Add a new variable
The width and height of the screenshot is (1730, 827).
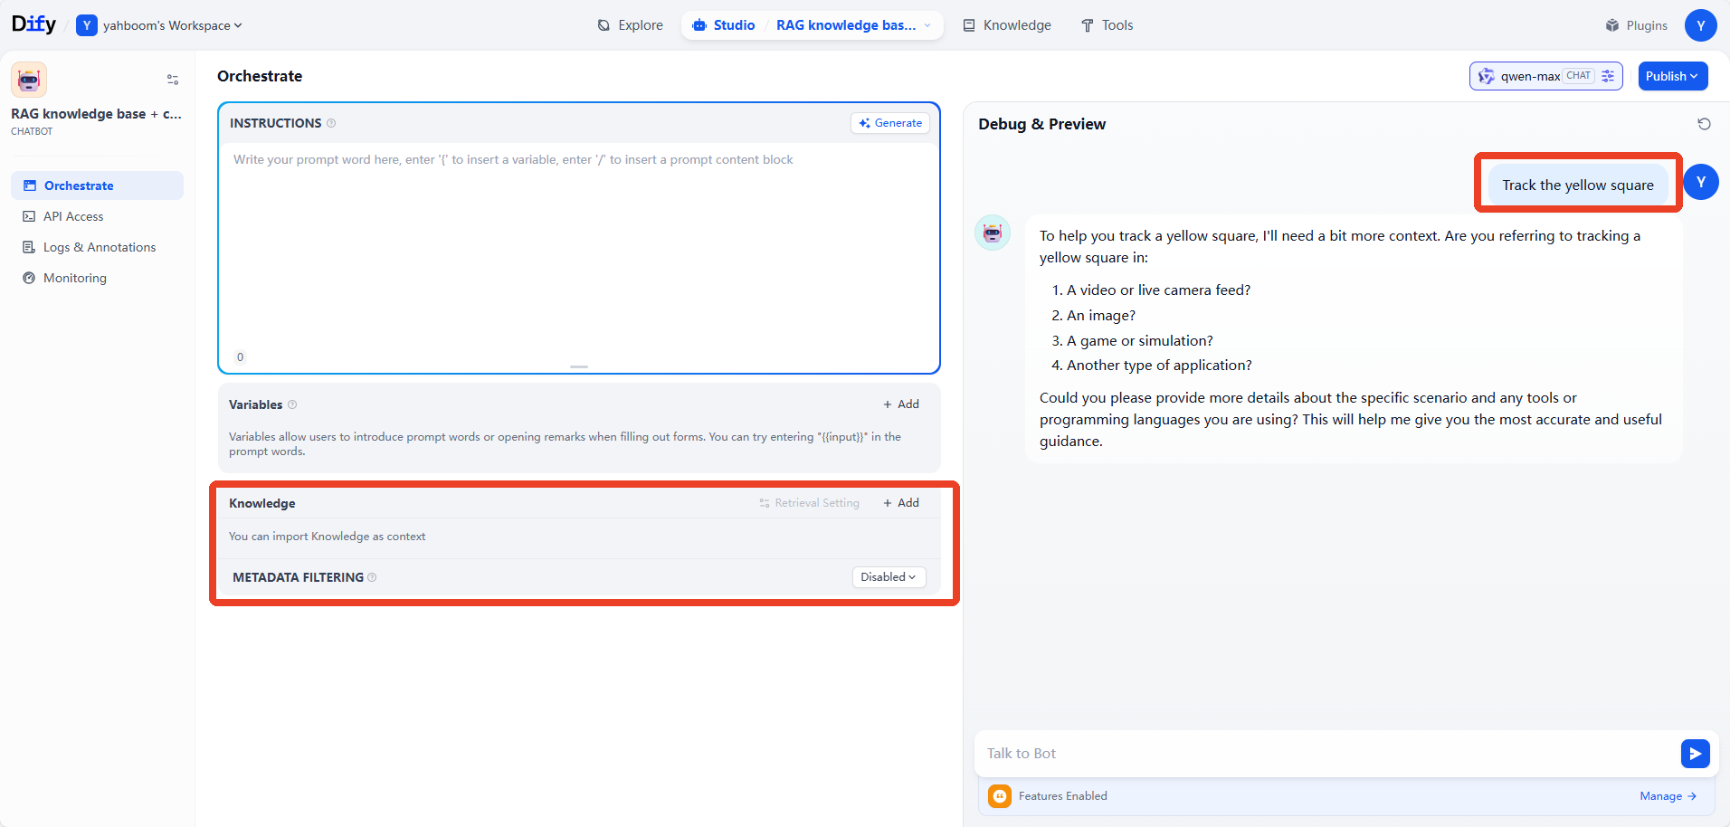click(901, 404)
